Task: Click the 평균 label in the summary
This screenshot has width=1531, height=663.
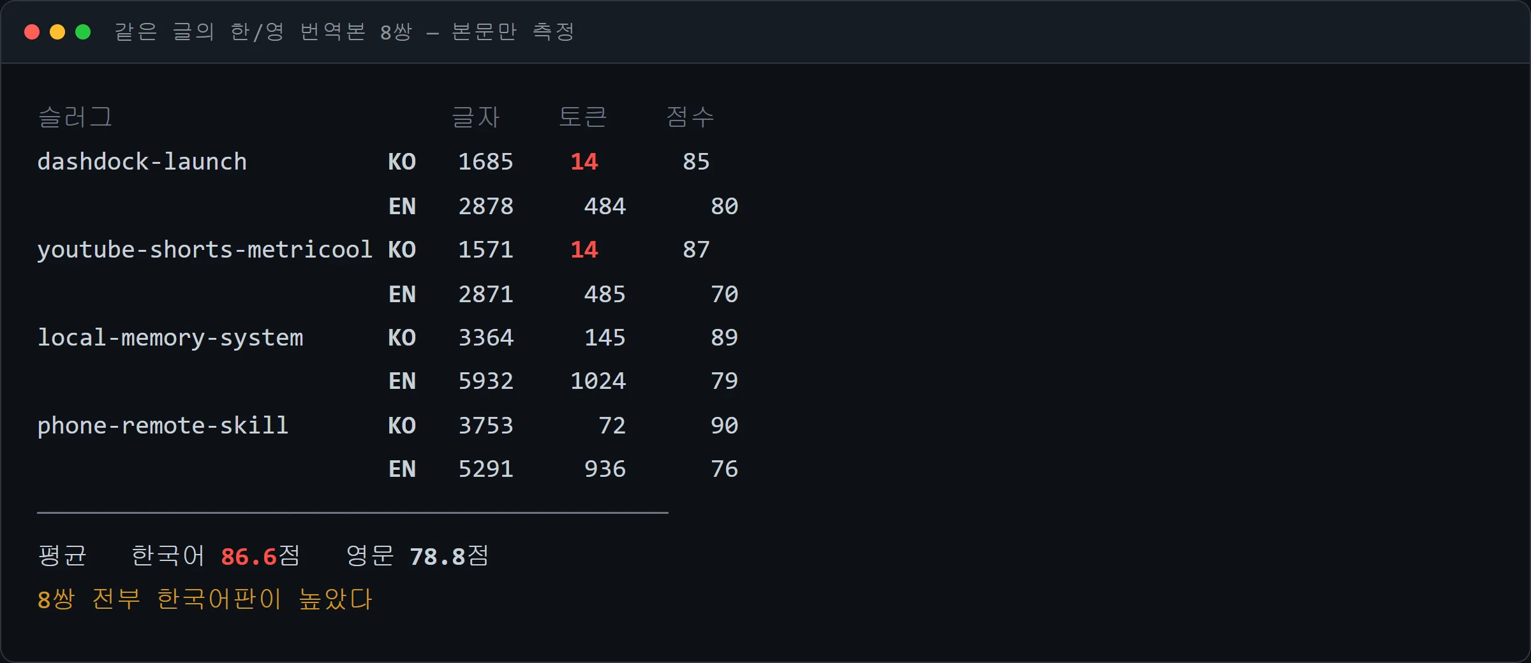Action: click(63, 556)
